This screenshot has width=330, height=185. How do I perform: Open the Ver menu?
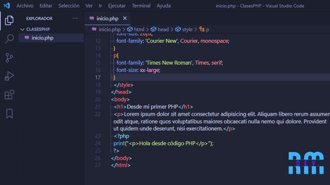[89, 6]
